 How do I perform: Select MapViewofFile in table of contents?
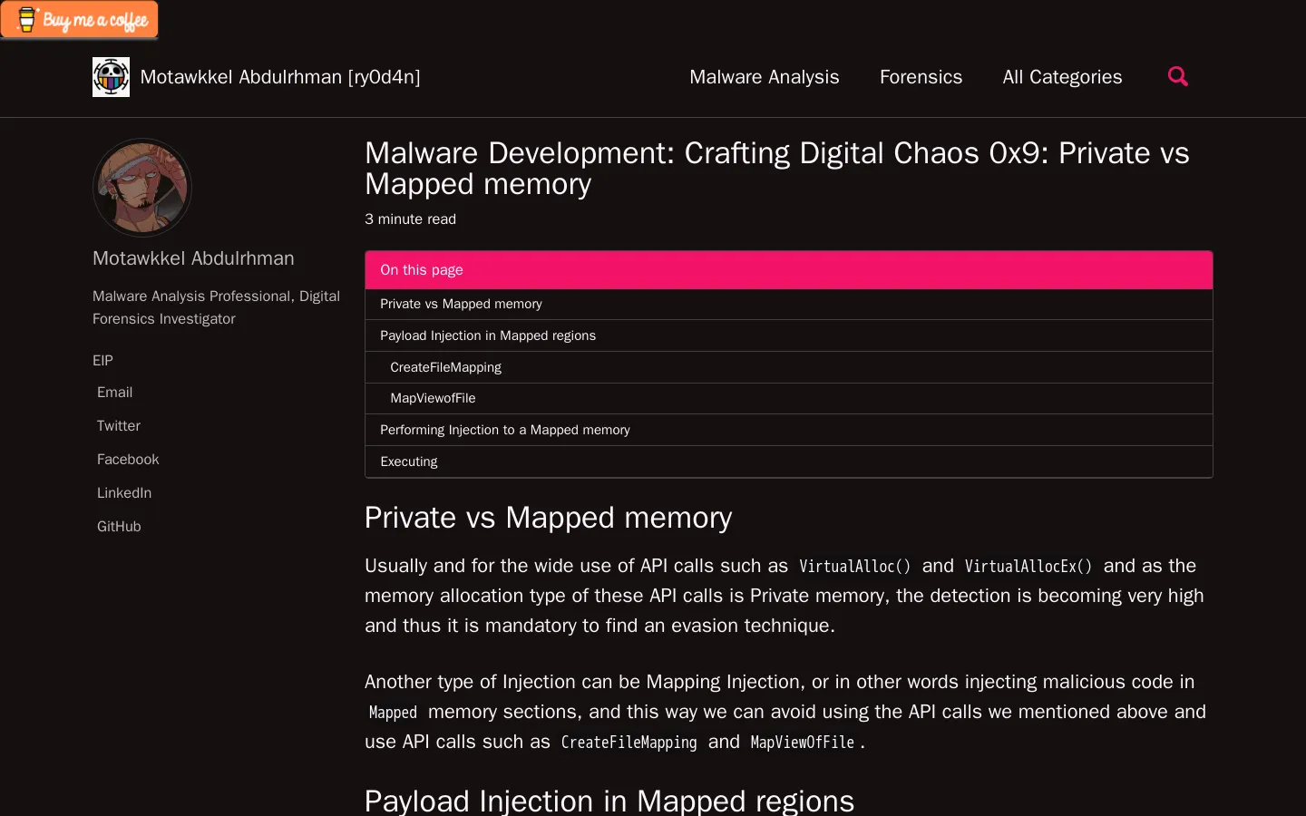click(x=433, y=398)
